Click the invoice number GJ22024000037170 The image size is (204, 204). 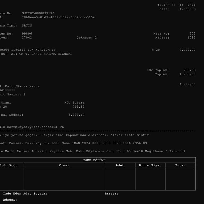coord(38,13)
